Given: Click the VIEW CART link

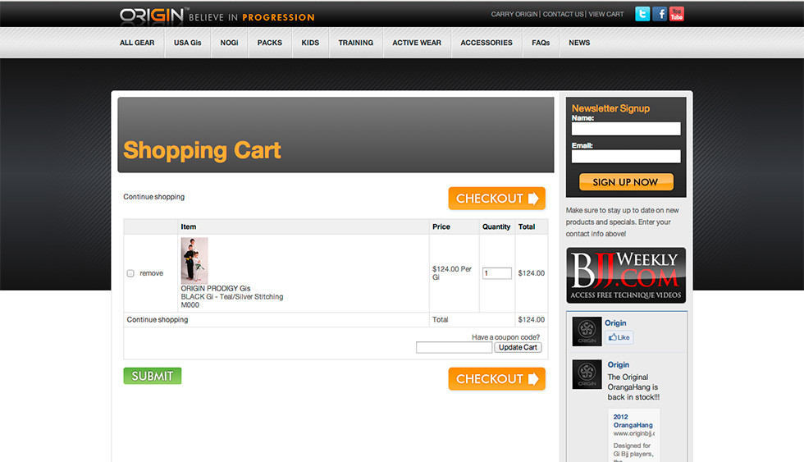Looking at the screenshot, I should coord(606,14).
